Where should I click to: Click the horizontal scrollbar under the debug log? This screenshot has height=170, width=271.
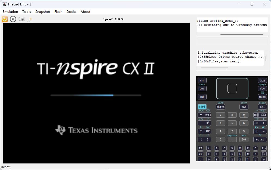pos(242,35)
